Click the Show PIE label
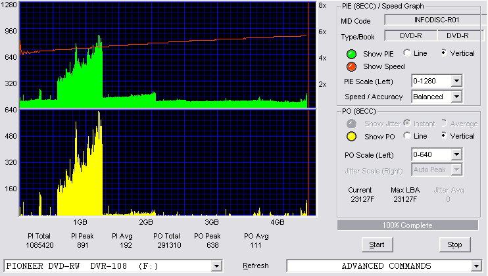Screen dimensions: 488x276 click(x=378, y=54)
